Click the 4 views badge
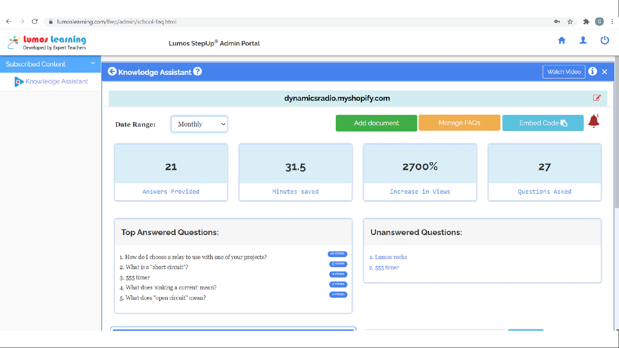 pyautogui.click(x=338, y=274)
